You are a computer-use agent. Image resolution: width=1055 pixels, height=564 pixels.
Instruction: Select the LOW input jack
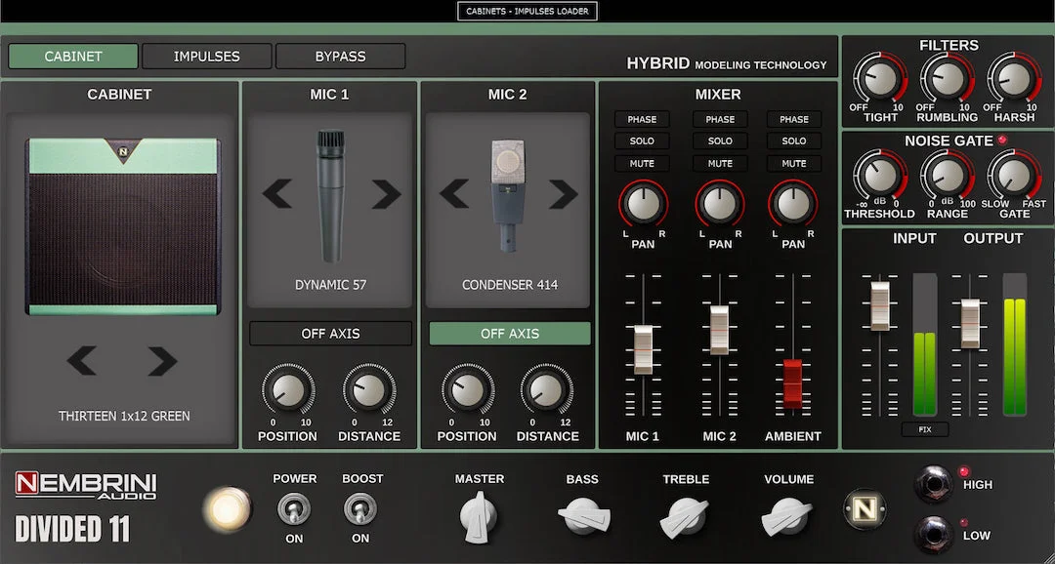[x=934, y=535]
